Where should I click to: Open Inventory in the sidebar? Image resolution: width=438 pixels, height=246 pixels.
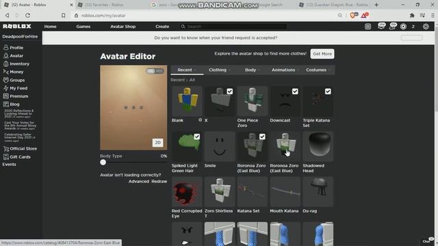[x=16, y=64]
